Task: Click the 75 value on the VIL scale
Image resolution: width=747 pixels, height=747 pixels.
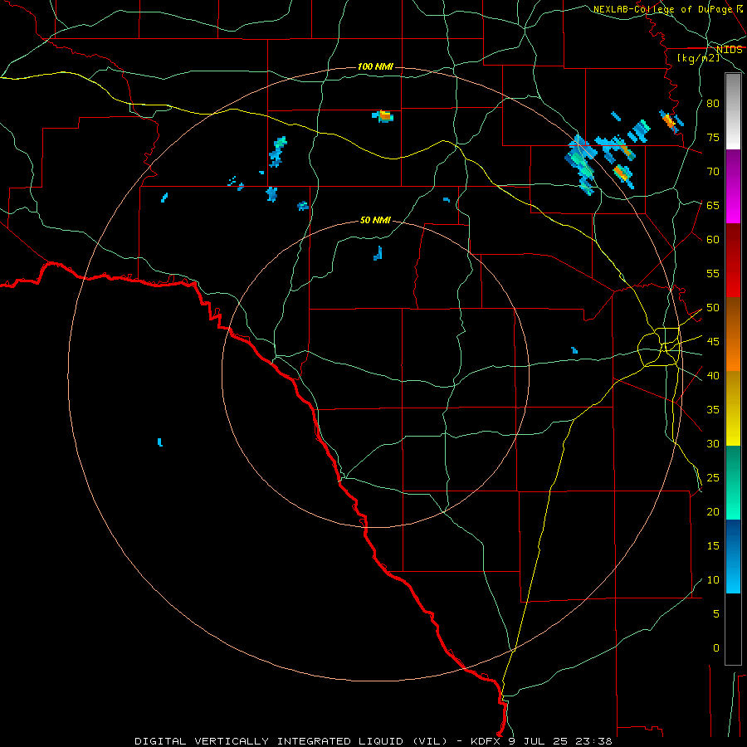Action: 713,138
